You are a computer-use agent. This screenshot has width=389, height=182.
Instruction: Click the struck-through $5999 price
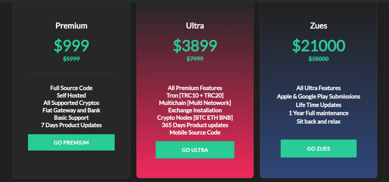click(x=71, y=59)
